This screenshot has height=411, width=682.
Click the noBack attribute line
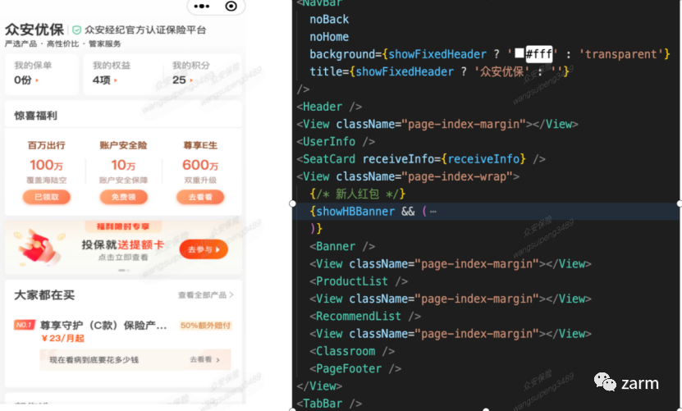(x=329, y=20)
